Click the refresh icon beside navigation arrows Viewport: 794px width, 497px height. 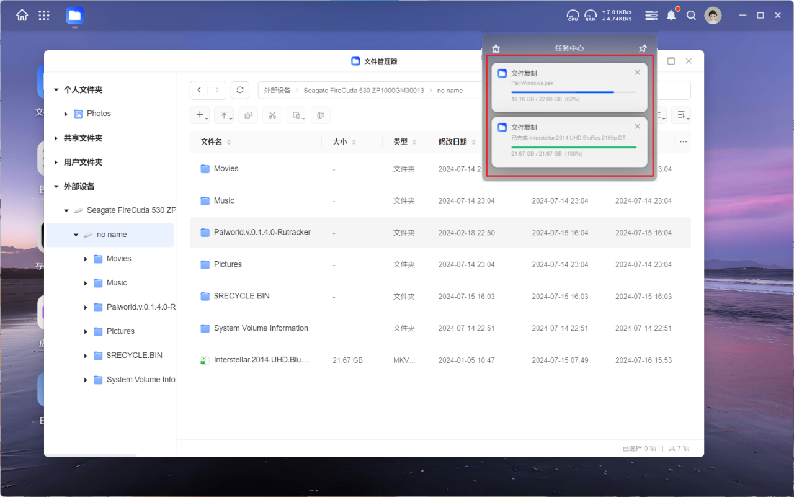[x=240, y=90]
